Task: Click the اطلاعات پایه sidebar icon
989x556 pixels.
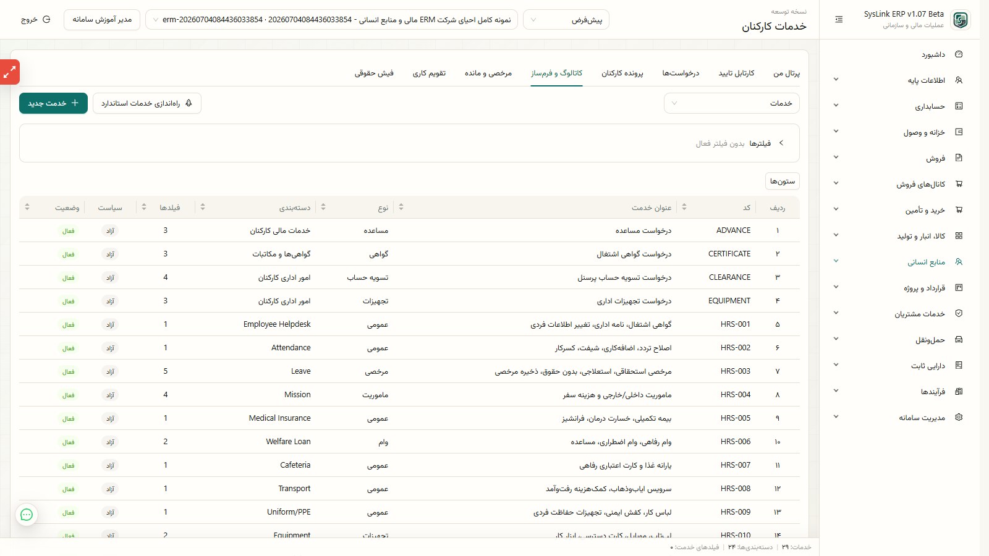Action: tap(959, 80)
